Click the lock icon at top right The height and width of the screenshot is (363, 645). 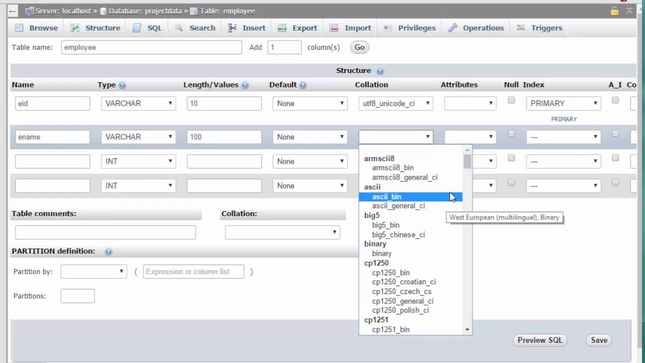tap(614, 11)
